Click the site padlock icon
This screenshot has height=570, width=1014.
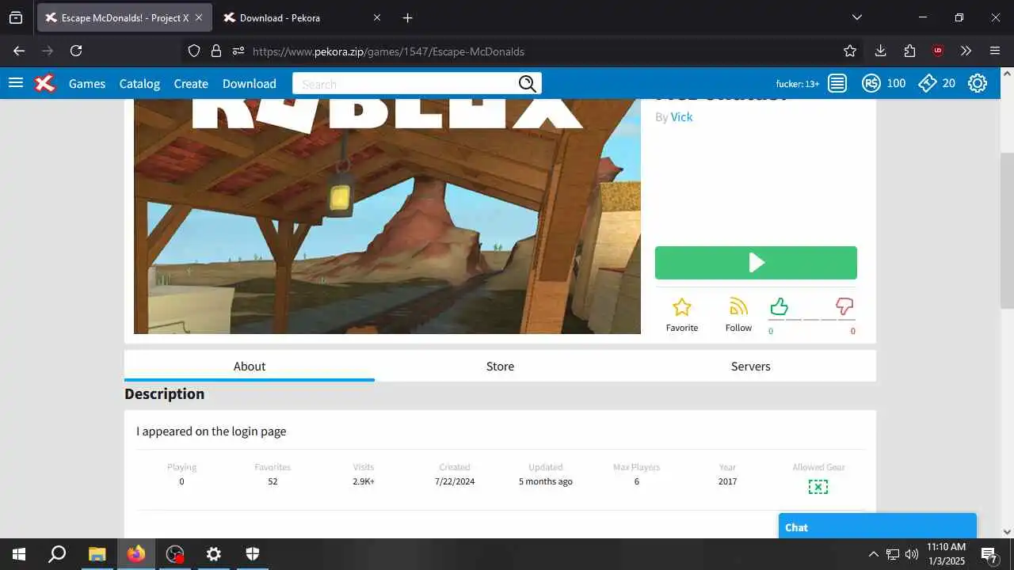[216, 51]
